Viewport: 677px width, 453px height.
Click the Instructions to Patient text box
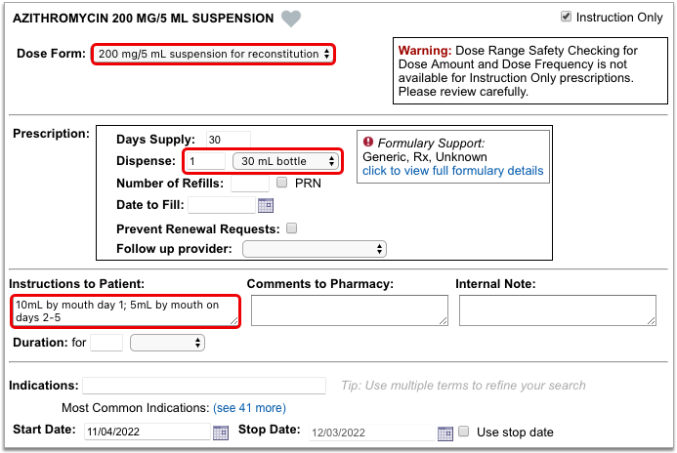(125, 311)
